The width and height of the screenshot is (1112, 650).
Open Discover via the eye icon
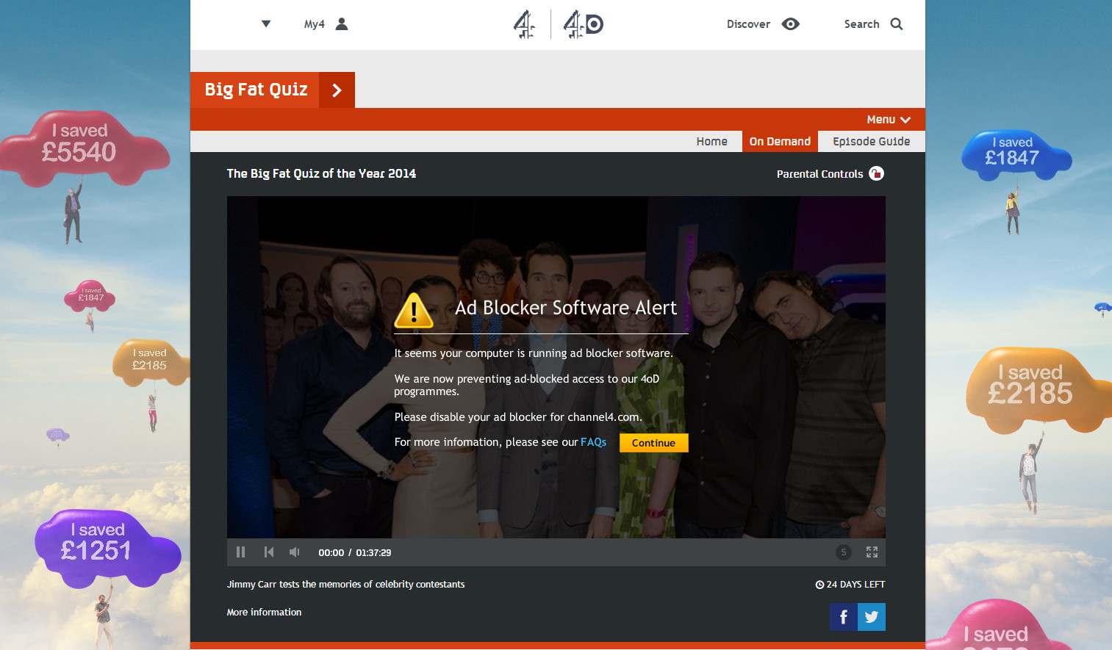pos(790,24)
